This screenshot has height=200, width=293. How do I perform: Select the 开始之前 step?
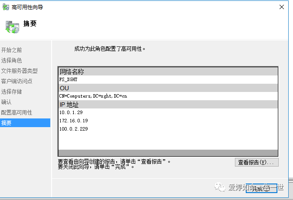[x=12, y=50]
